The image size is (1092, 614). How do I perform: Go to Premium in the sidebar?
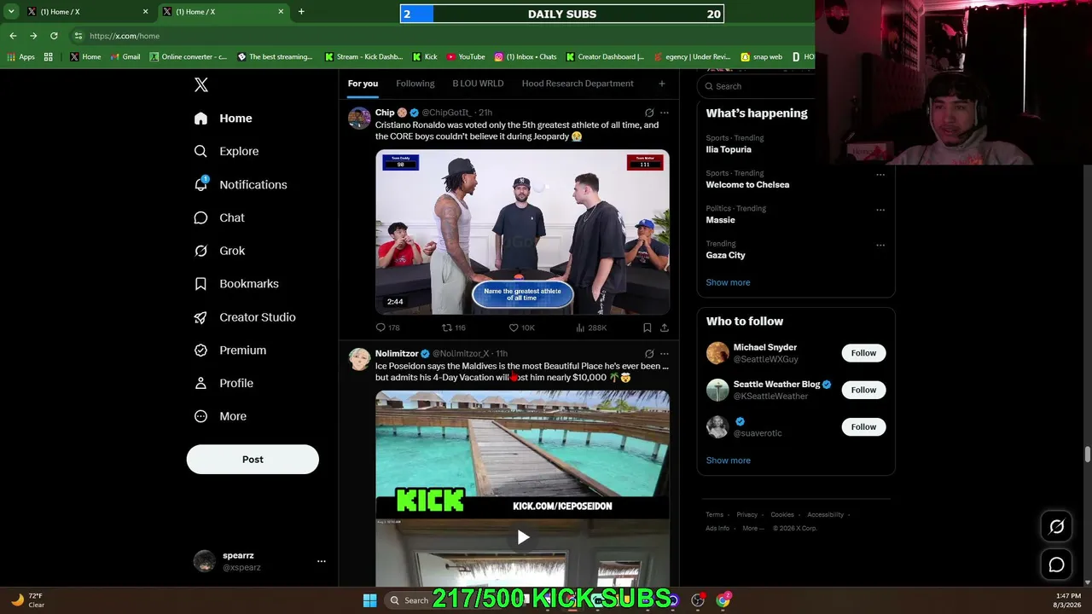(229, 350)
